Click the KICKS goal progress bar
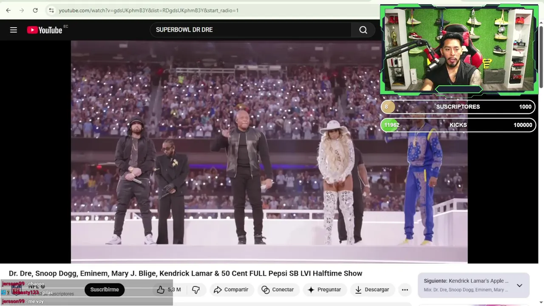 tap(458, 125)
